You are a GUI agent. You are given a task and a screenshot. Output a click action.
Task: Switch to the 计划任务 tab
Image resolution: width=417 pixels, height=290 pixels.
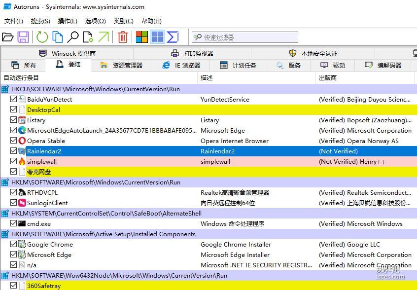(238, 65)
